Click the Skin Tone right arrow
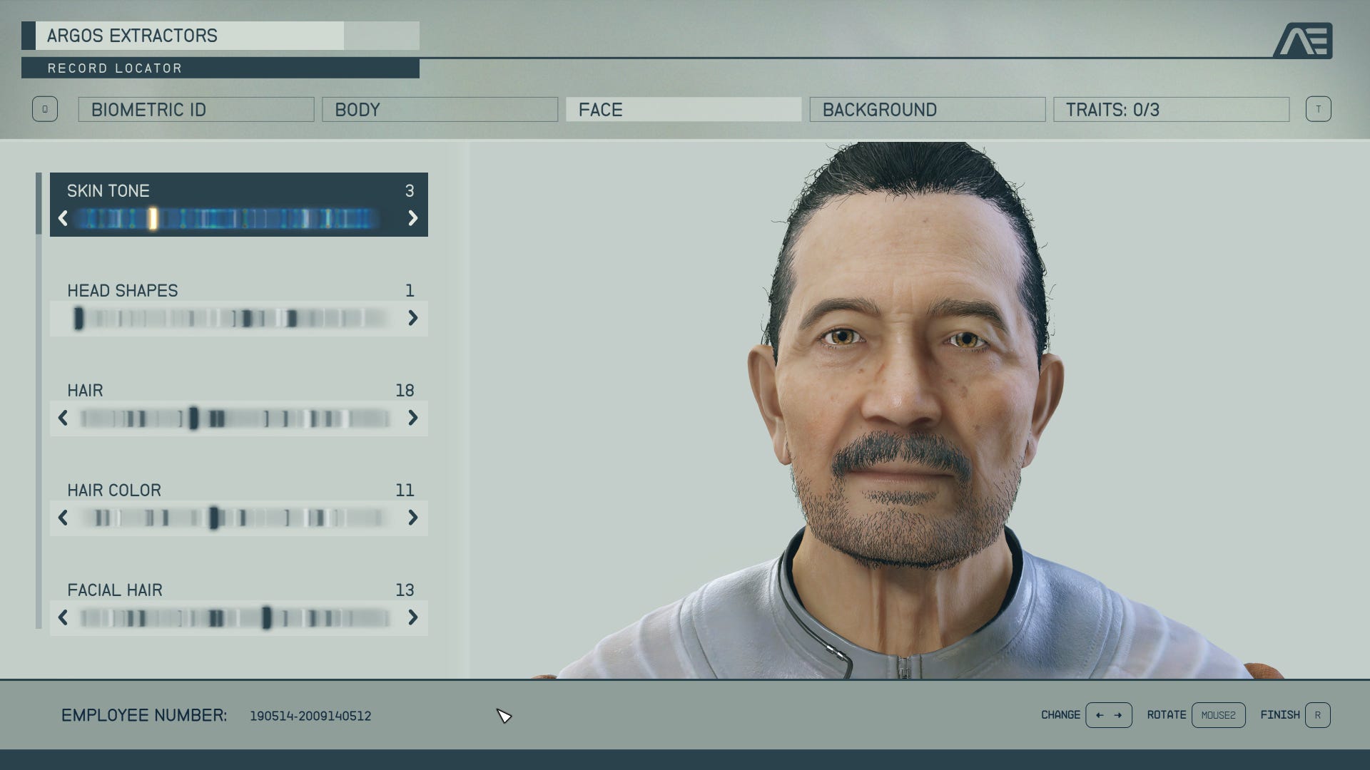1370x770 pixels. [x=412, y=218]
